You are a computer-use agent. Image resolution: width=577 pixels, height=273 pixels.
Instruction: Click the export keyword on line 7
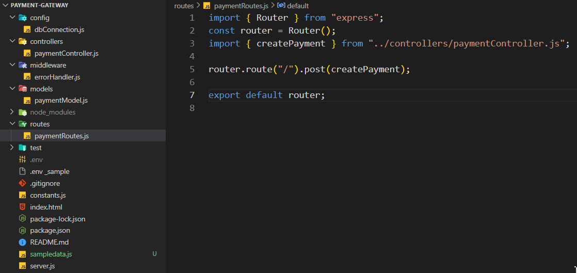[x=225, y=95]
